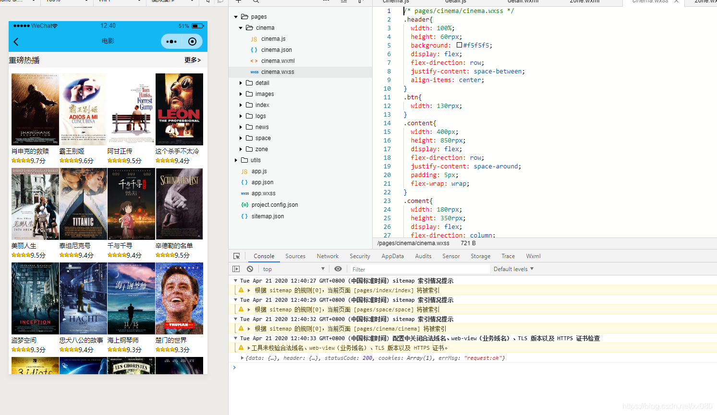This screenshot has height=415, width=717.
Task: Expand the pages/cinema/cinema sitemap warning
Action: [249, 329]
